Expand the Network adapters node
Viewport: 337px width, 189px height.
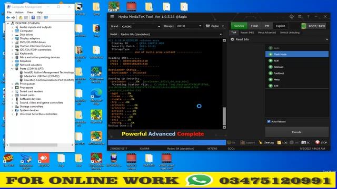coord(13,65)
